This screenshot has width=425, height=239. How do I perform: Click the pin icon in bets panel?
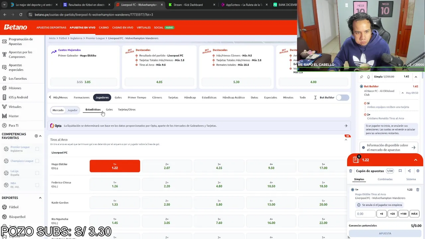click(362, 77)
